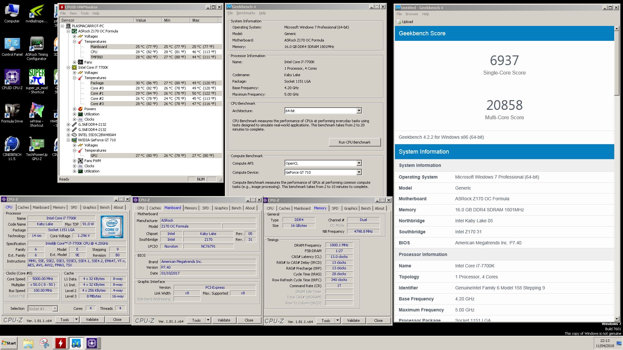Click scrollbar up arrow in Geekbench results

click(617, 29)
